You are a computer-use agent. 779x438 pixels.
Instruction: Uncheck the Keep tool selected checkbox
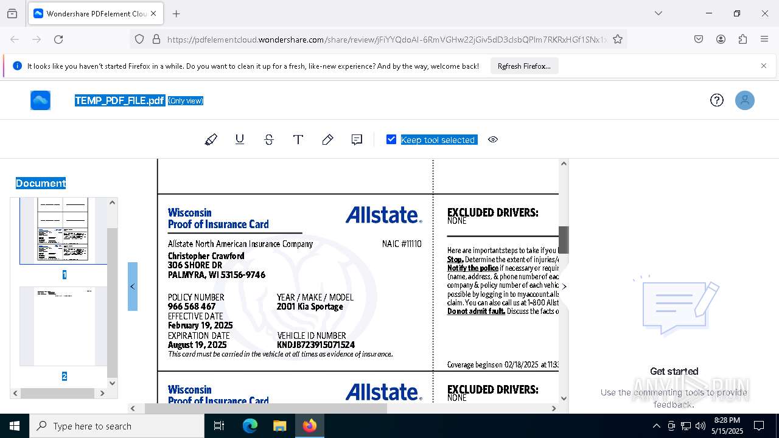coord(391,139)
